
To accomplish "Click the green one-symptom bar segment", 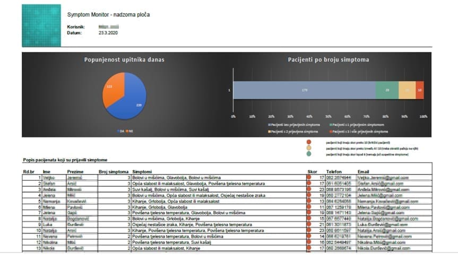I will tap(387, 91).
